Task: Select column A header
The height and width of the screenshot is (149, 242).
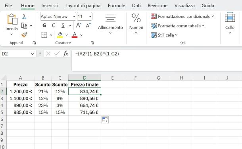Action: pyautogui.click(x=20, y=78)
